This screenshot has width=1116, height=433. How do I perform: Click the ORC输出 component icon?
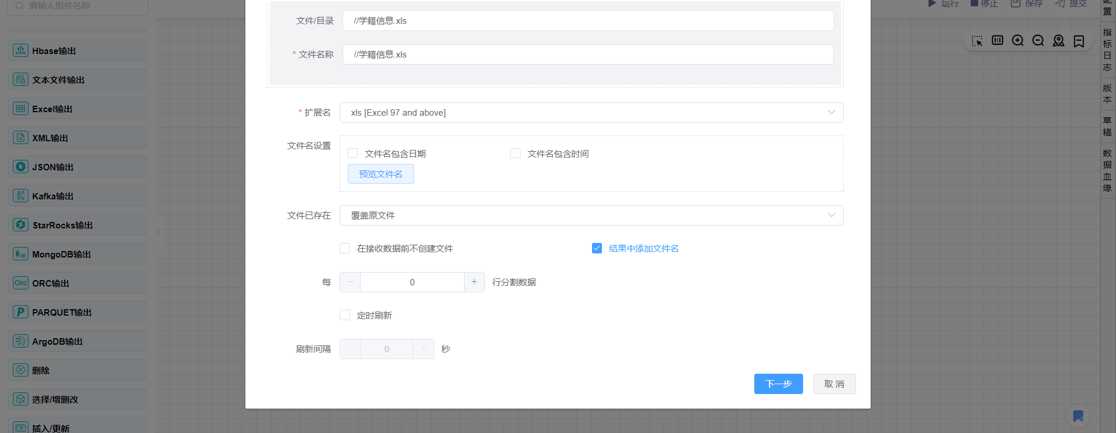[20, 283]
